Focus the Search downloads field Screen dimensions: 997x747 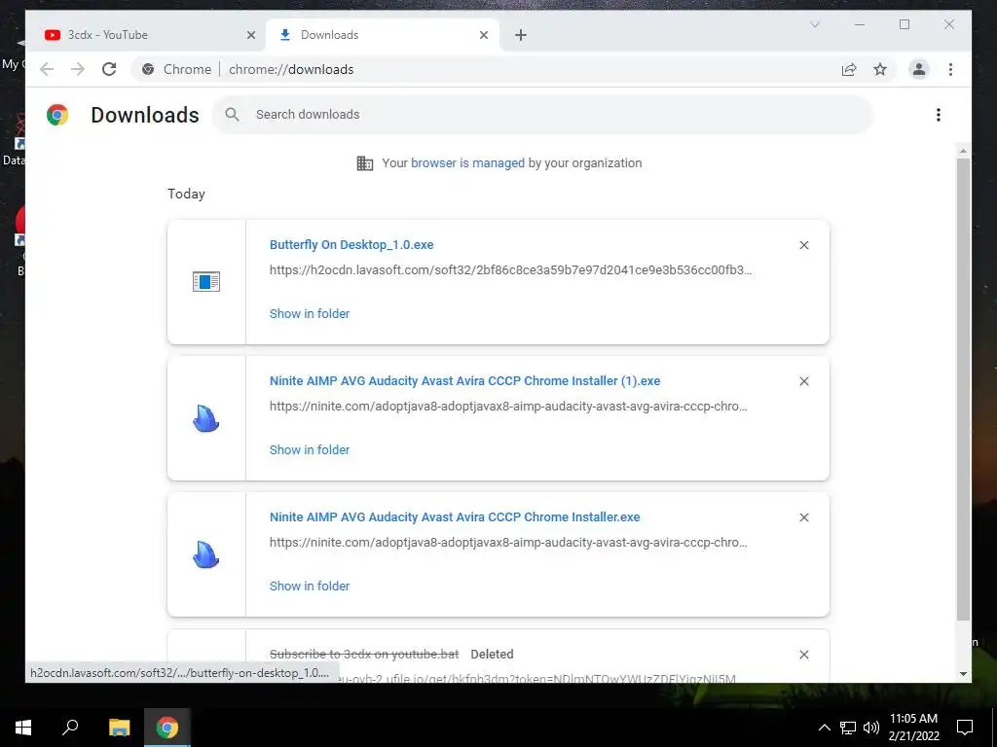coord(541,115)
